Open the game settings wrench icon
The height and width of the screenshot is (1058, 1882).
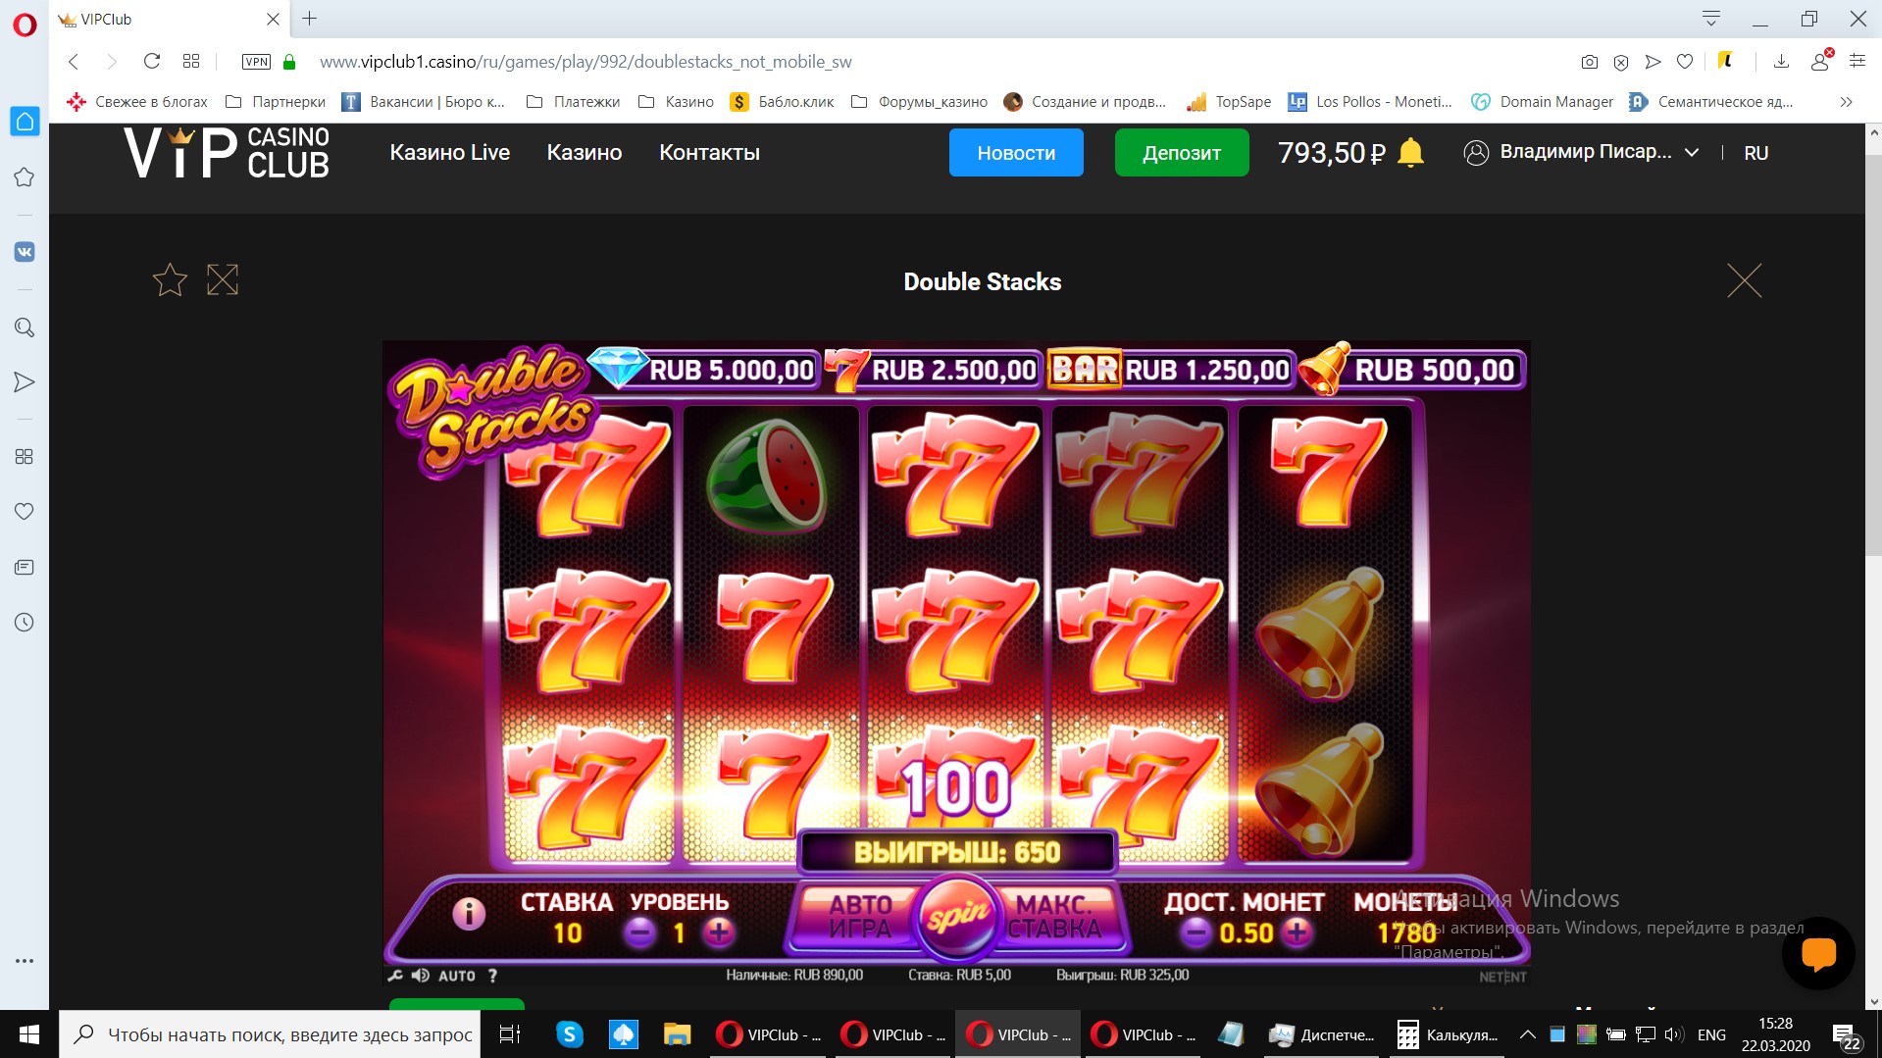coord(395,976)
